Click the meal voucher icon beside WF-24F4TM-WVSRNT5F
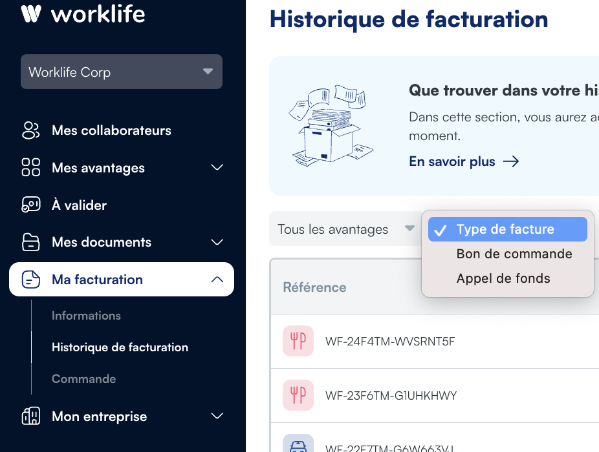This screenshot has width=599, height=452. 298,340
